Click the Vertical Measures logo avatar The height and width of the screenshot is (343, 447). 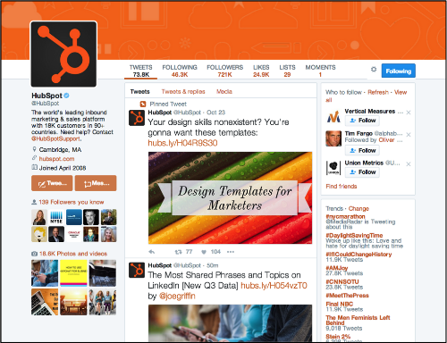click(333, 117)
